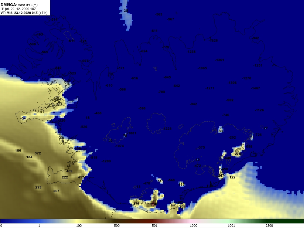
Task: Click the map value -514
Action: coord(54,19)
